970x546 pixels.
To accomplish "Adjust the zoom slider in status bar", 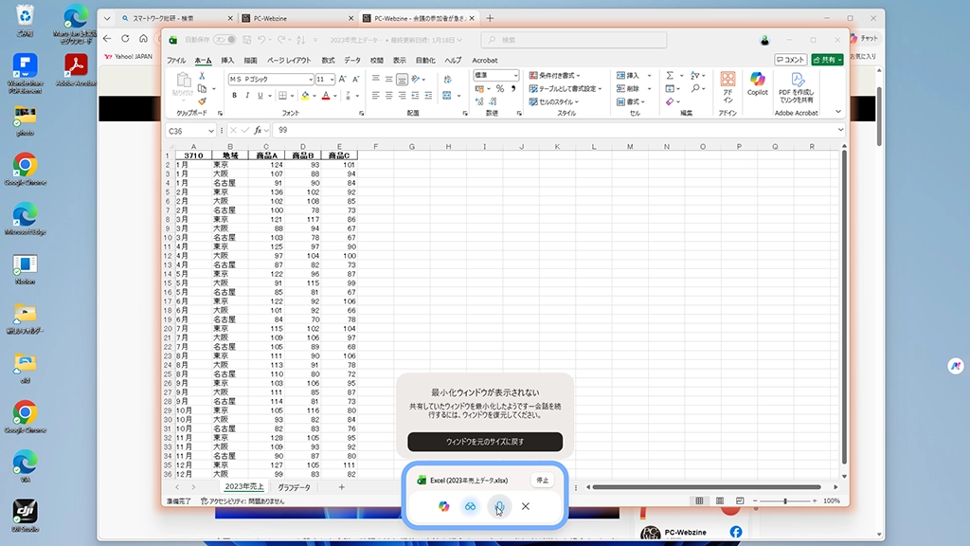I will [x=784, y=500].
